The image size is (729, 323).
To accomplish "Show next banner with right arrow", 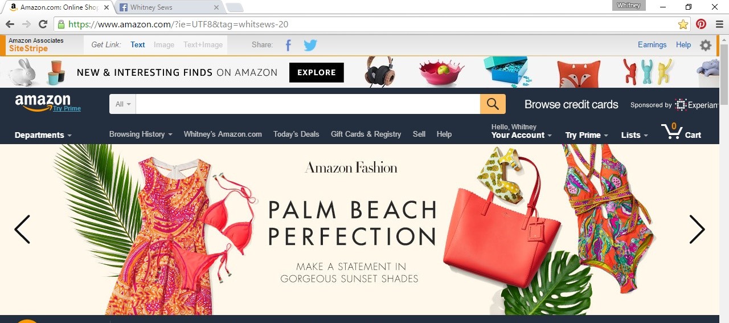I will (x=697, y=229).
